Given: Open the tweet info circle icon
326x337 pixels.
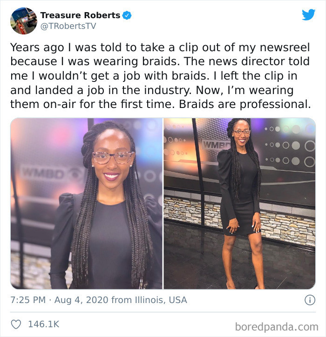Looking at the screenshot, I should (310, 300).
